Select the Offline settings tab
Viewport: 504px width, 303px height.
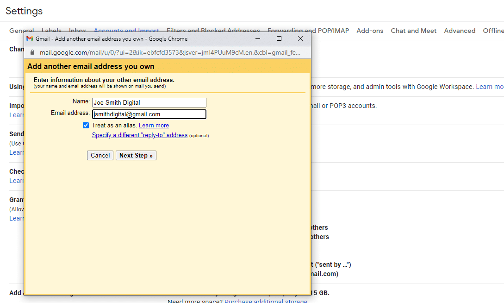[x=493, y=31]
